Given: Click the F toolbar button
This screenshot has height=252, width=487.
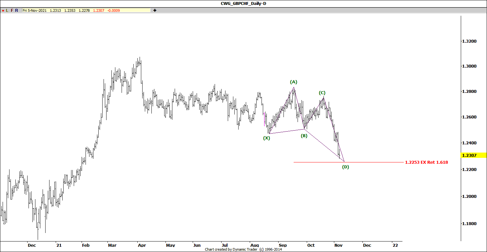Looking at the screenshot, I should pos(12,10).
